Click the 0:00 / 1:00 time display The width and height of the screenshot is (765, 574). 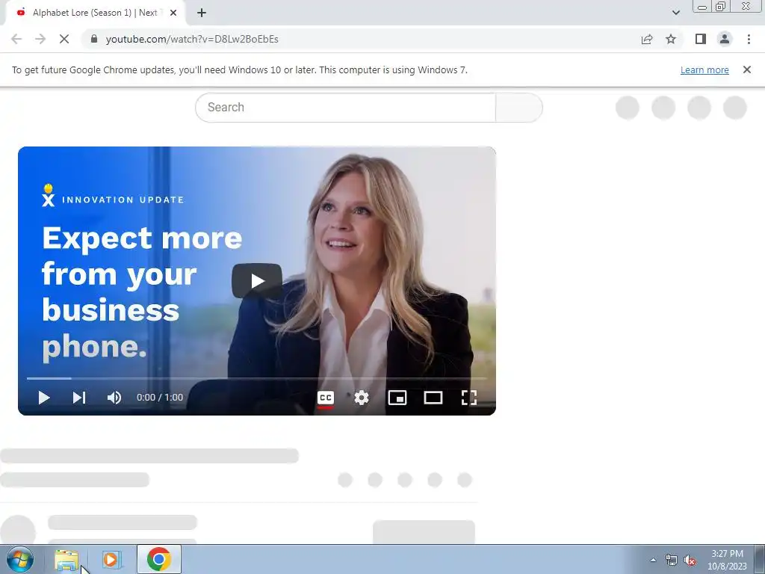[160, 398]
